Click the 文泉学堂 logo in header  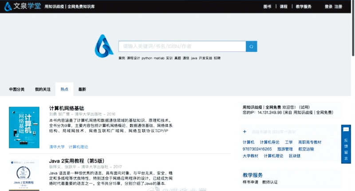point(21,6)
